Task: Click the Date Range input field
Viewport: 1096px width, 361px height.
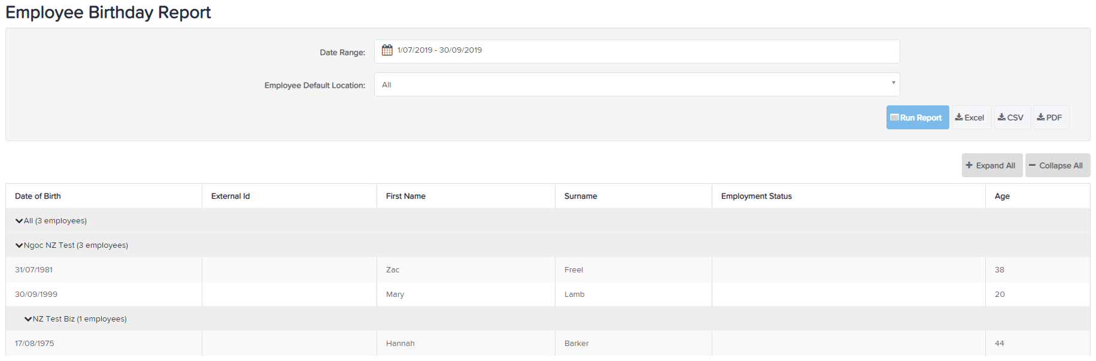Action: pos(637,51)
